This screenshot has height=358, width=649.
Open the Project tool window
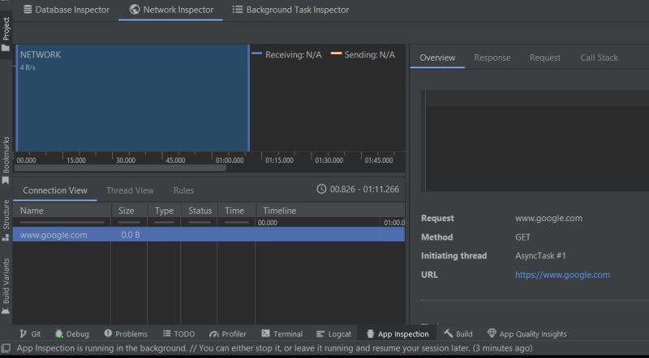6,35
